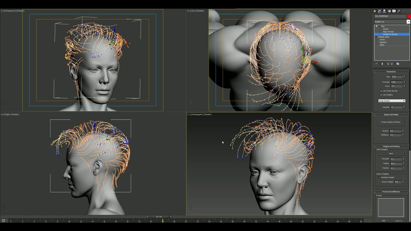The width and height of the screenshot is (411, 231).
Task: Select Weights & Springs sub-object level
Action: [390, 34]
